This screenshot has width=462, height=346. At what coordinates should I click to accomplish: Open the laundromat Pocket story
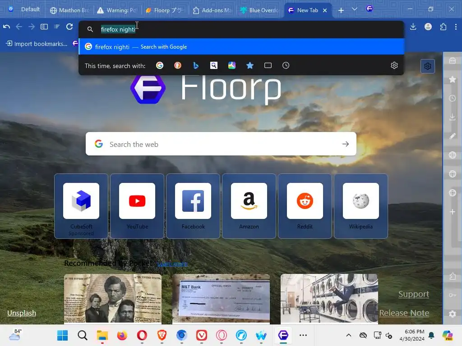click(329, 299)
